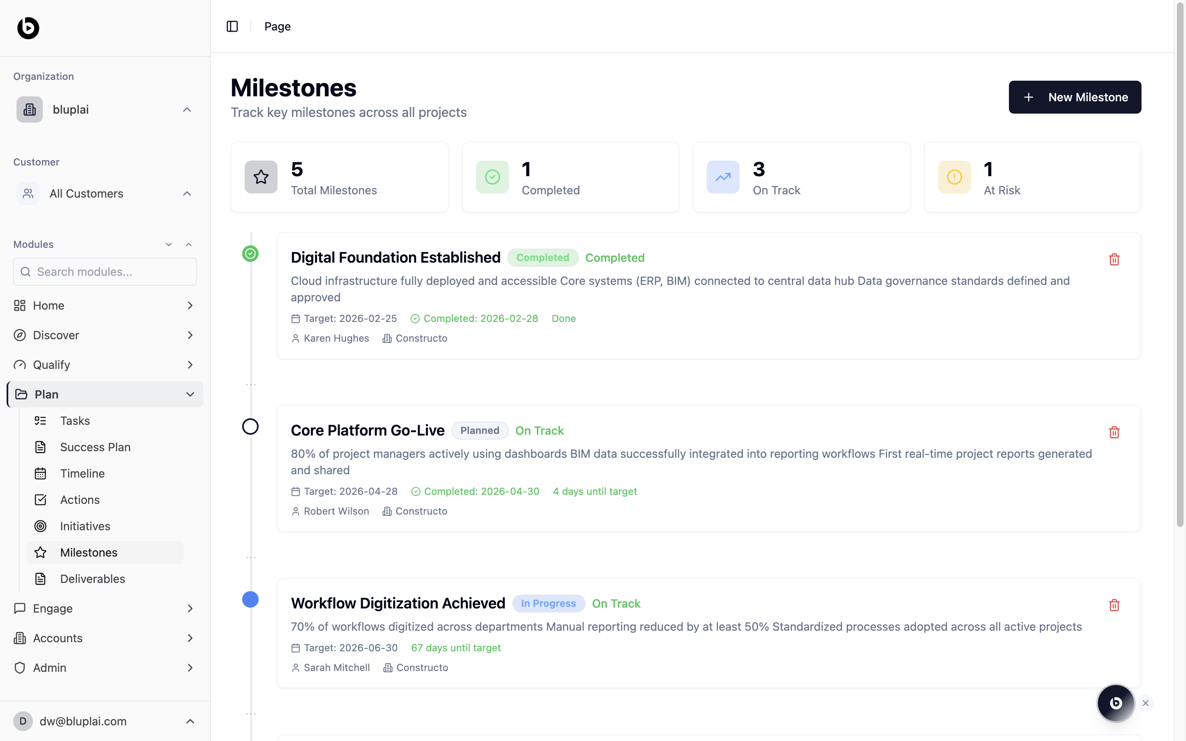
Task: Delete the Core Platform Go-Live milestone
Action: point(1114,432)
